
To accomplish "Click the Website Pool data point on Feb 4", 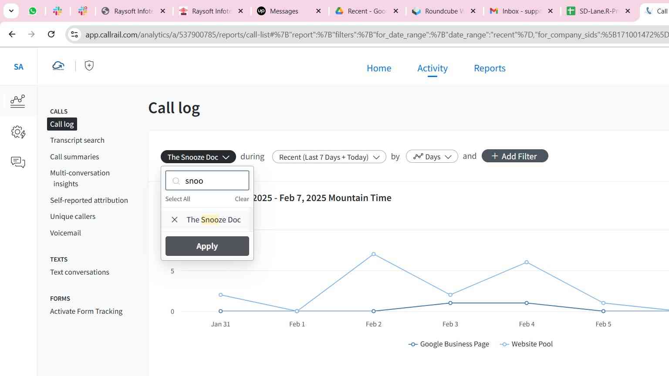I will [x=527, y=262].
